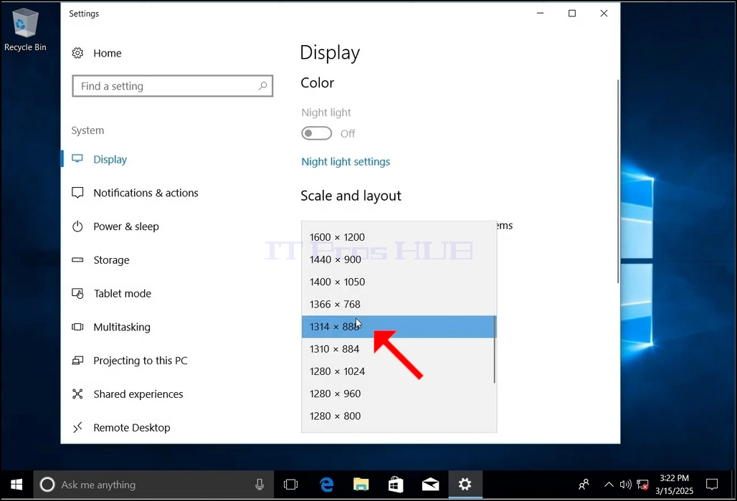This screenshot has width=737, height=501.
Task: Show hidden icons tray chevron
Action: [x=609, y=485]
